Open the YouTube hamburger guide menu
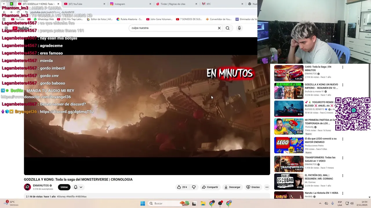The image size is (371, 208). [6, 28]
